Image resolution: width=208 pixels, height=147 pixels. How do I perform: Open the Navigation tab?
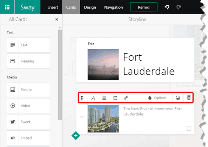point(113,7)
